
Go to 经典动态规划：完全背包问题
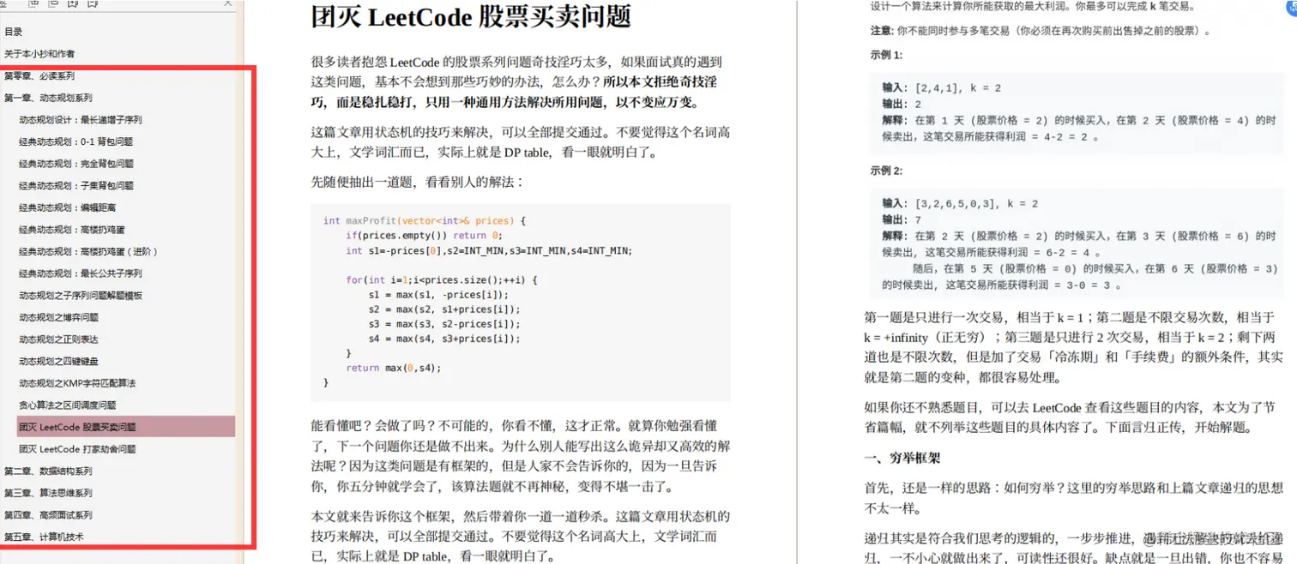click(76, 164)
